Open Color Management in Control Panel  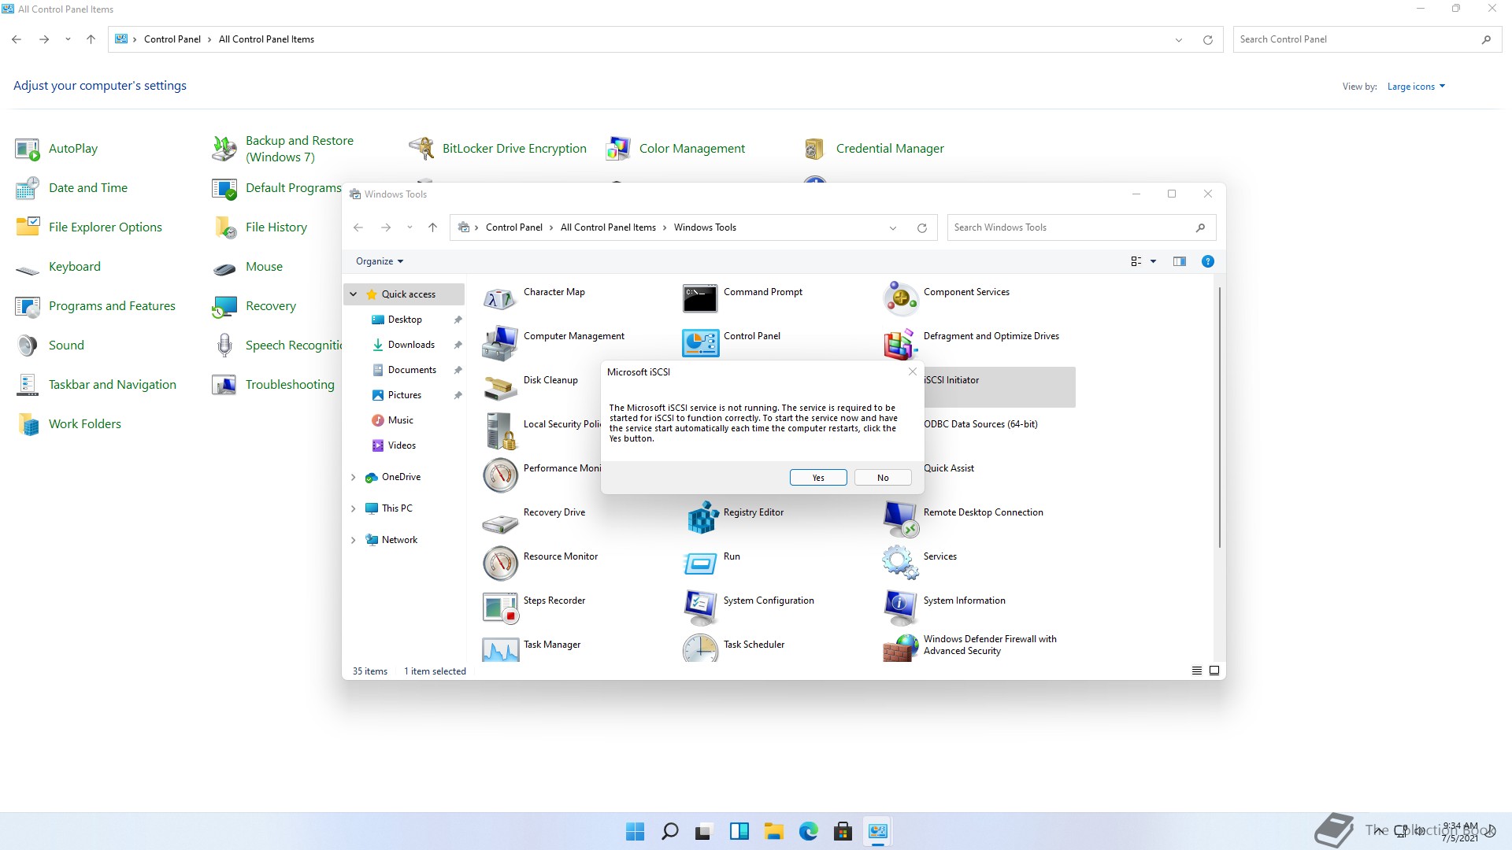pyautogui.click(x=691, y=149)
